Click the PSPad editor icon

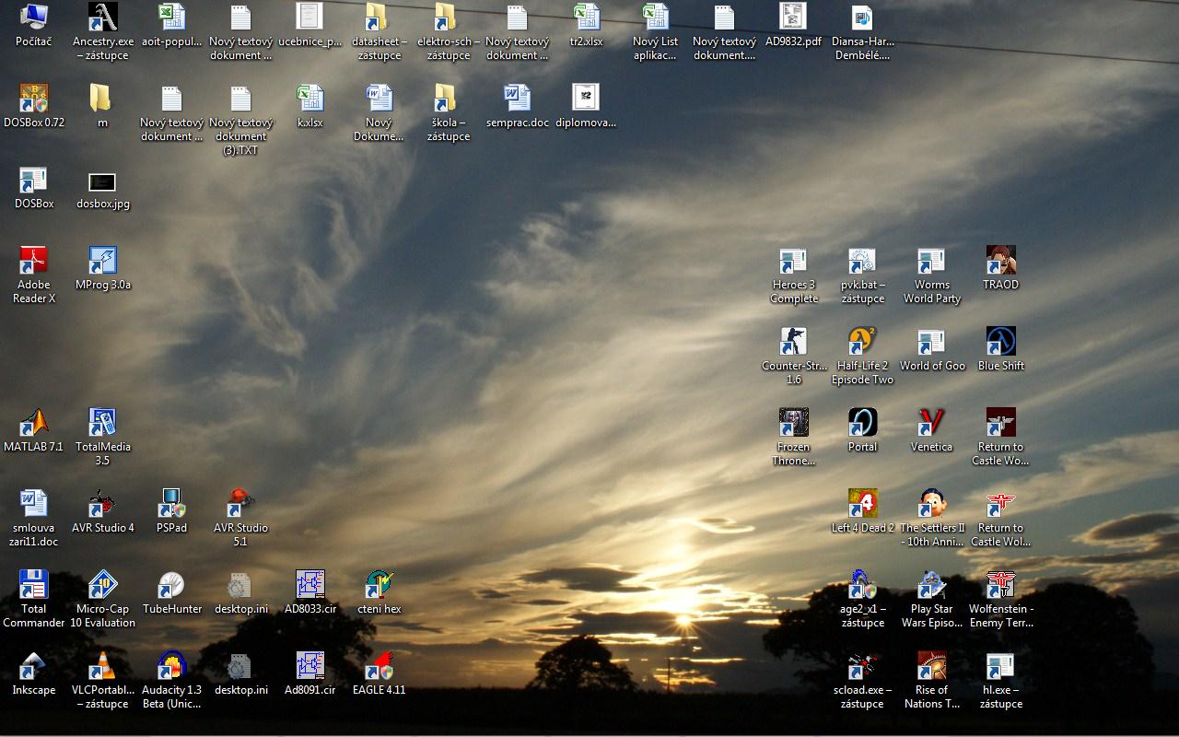pos(171,504)
